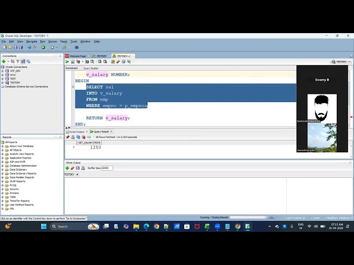Pin the query result with the red pin icon
This screenshot has height=265, width=354.
click(x=67, y=137)
